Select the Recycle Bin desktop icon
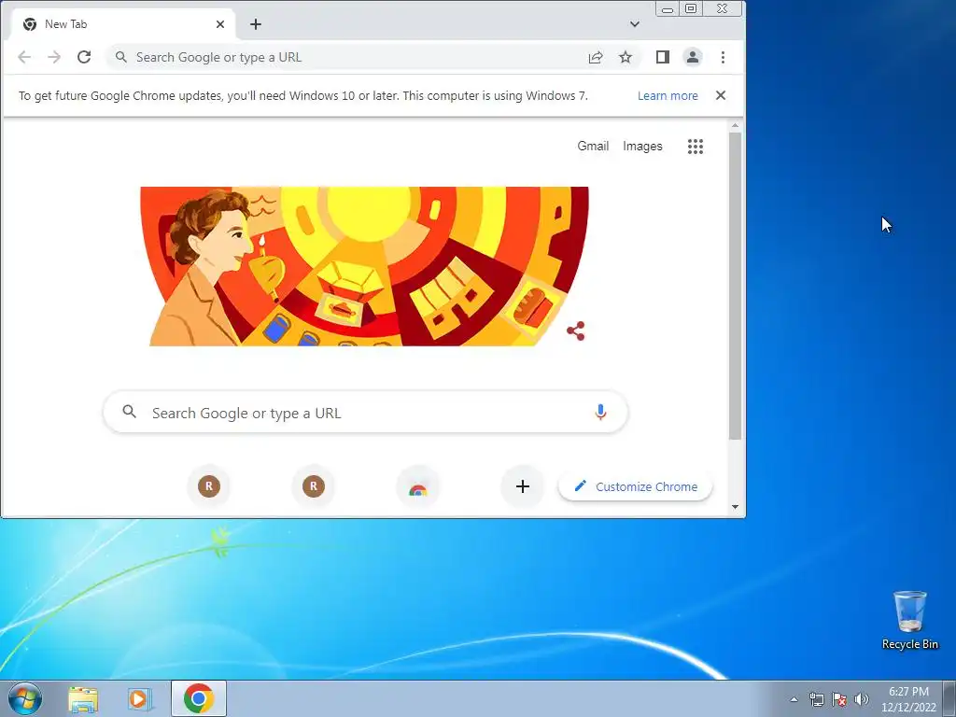 [909, 620]
